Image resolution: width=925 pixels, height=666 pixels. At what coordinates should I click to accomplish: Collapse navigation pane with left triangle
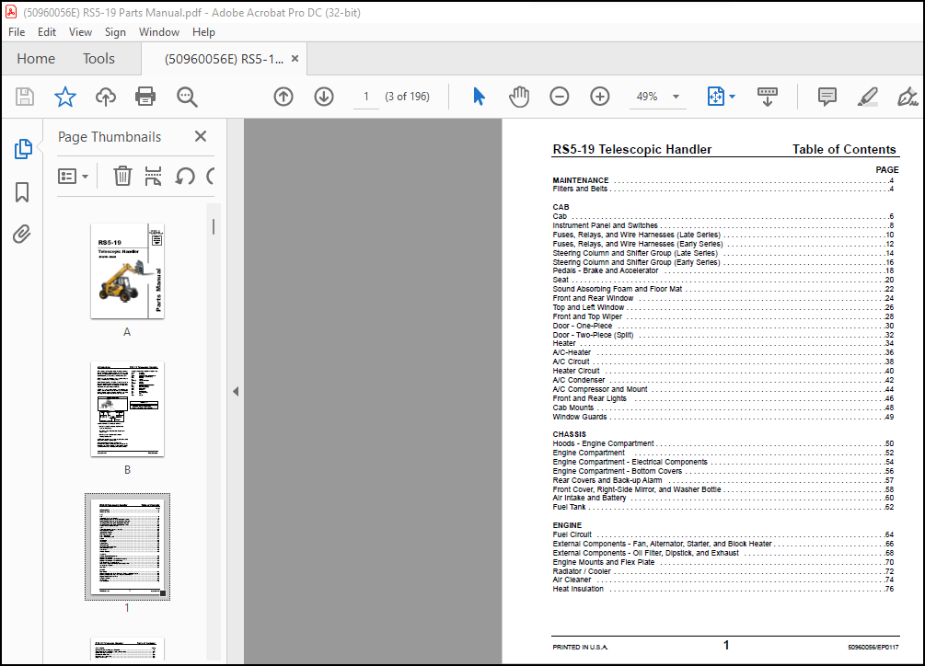236,391
